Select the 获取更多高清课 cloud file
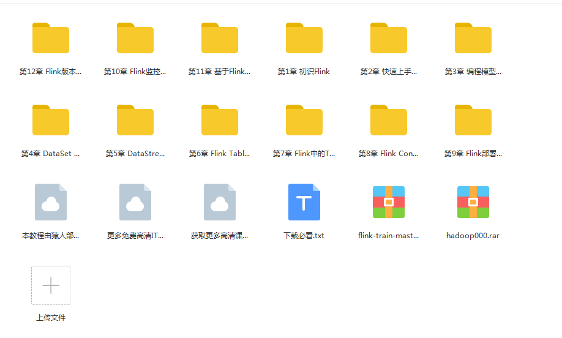Viewport: 562px width, 338px height. point(220,202)
